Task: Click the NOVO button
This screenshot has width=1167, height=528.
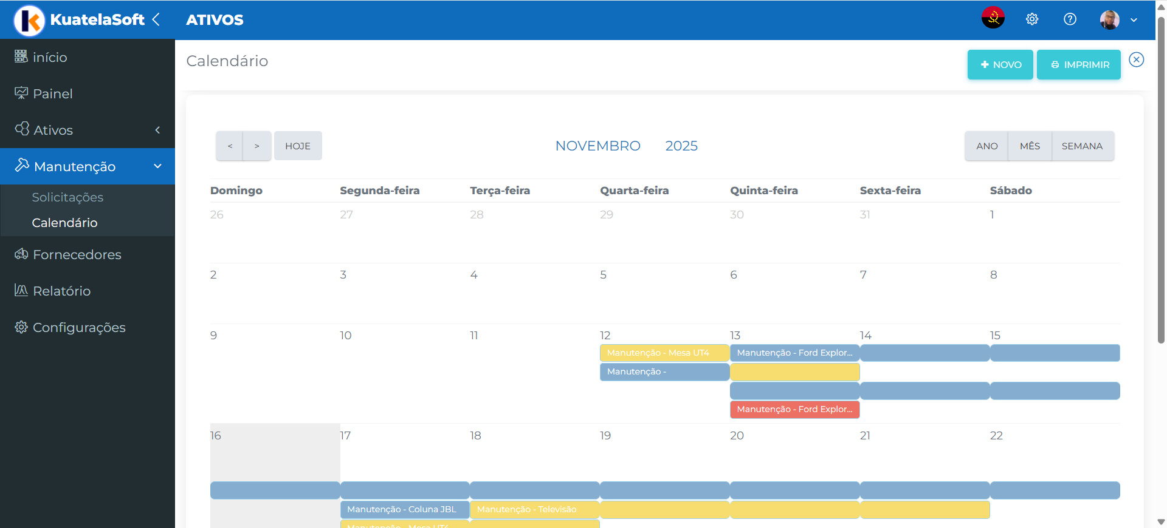Action: 1000,64
